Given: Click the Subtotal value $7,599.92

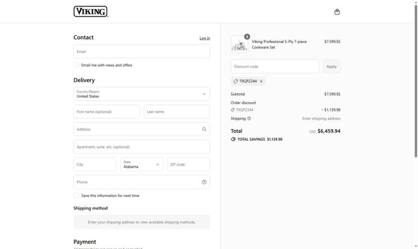Looking at the screenshot, I should click(332, 94).
